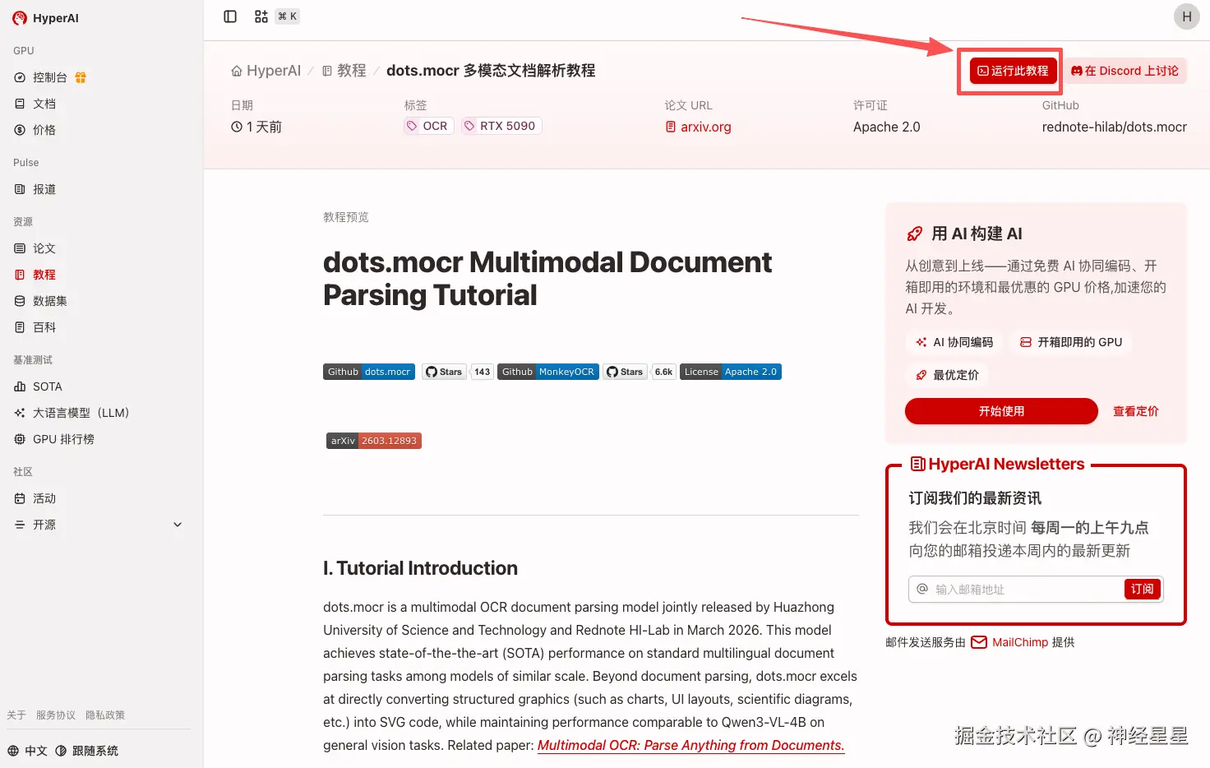Open SOTA benchmarks page
Screen dimensions: 1210x768
[x=47, y=386]
